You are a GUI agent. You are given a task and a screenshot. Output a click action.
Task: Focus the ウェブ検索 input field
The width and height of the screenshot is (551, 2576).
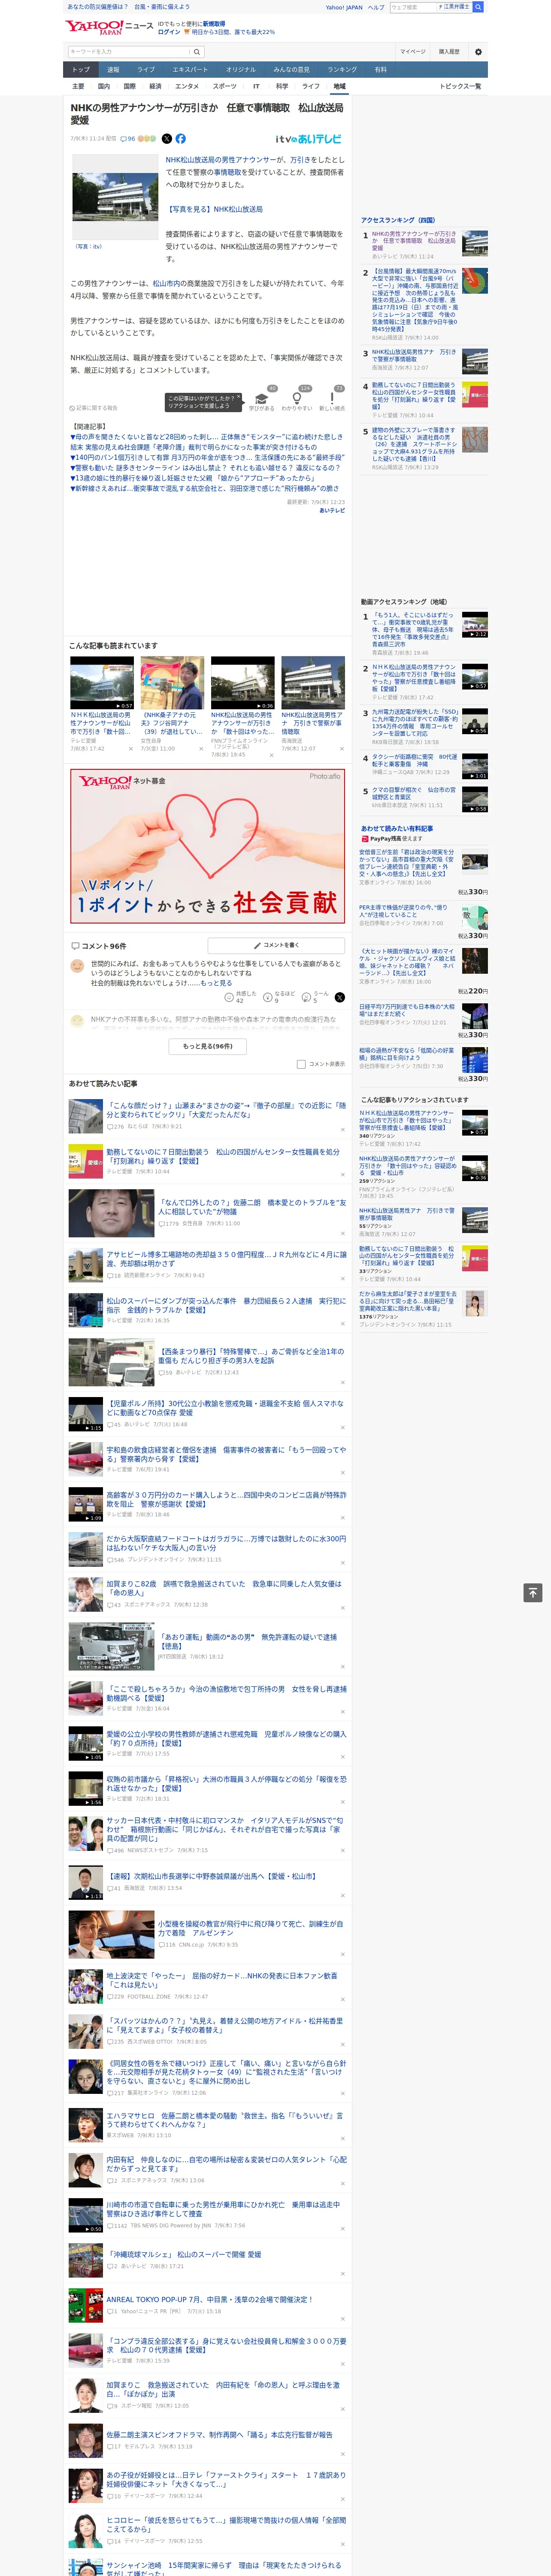(412, 7)
